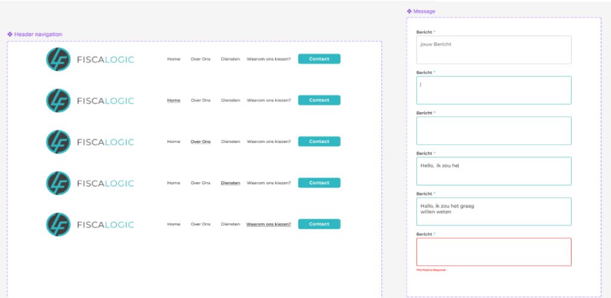
Task: Click the LF logo icon in the header with Diensten underlined
Action: pos(58,183)
